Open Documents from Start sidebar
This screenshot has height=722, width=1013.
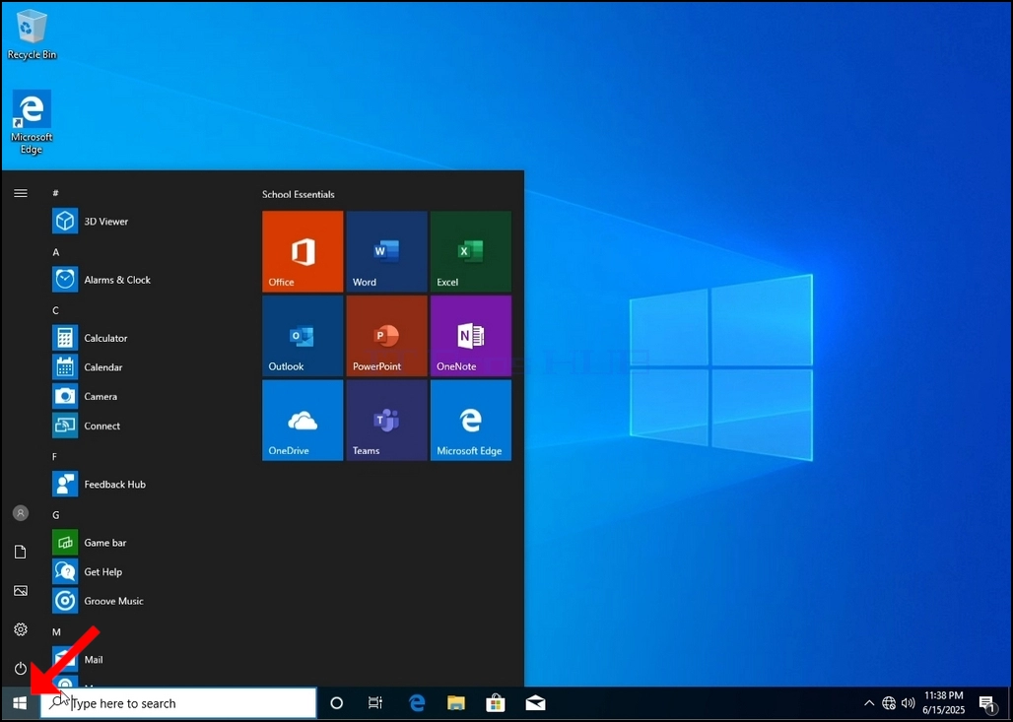pos(21,552)
